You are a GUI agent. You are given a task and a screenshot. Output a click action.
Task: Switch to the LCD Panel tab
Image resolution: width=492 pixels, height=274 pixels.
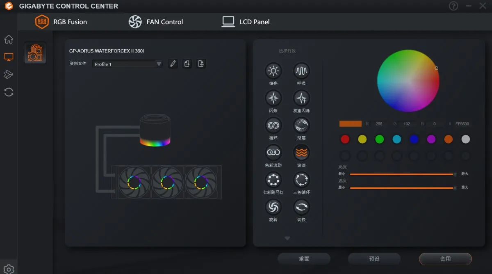pyautogui.click(x=246, y=22)
